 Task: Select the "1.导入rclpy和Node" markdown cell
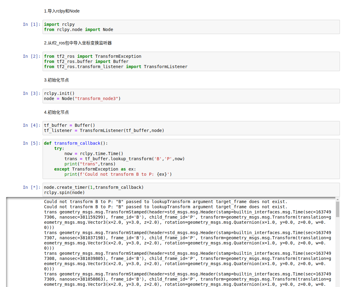(62, 11)
